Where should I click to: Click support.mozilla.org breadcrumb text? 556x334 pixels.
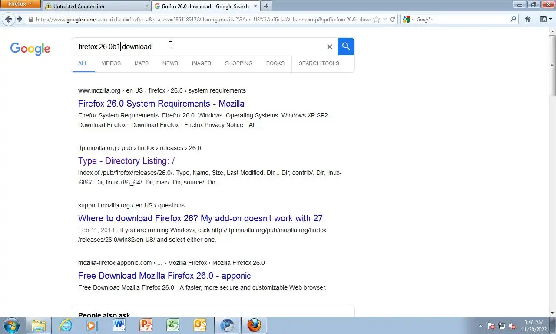104,205
